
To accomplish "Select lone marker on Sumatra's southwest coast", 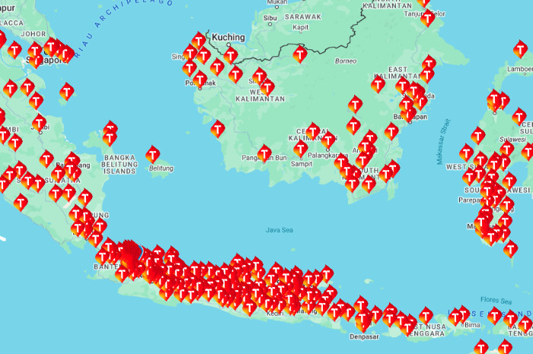I will point(21,203).
